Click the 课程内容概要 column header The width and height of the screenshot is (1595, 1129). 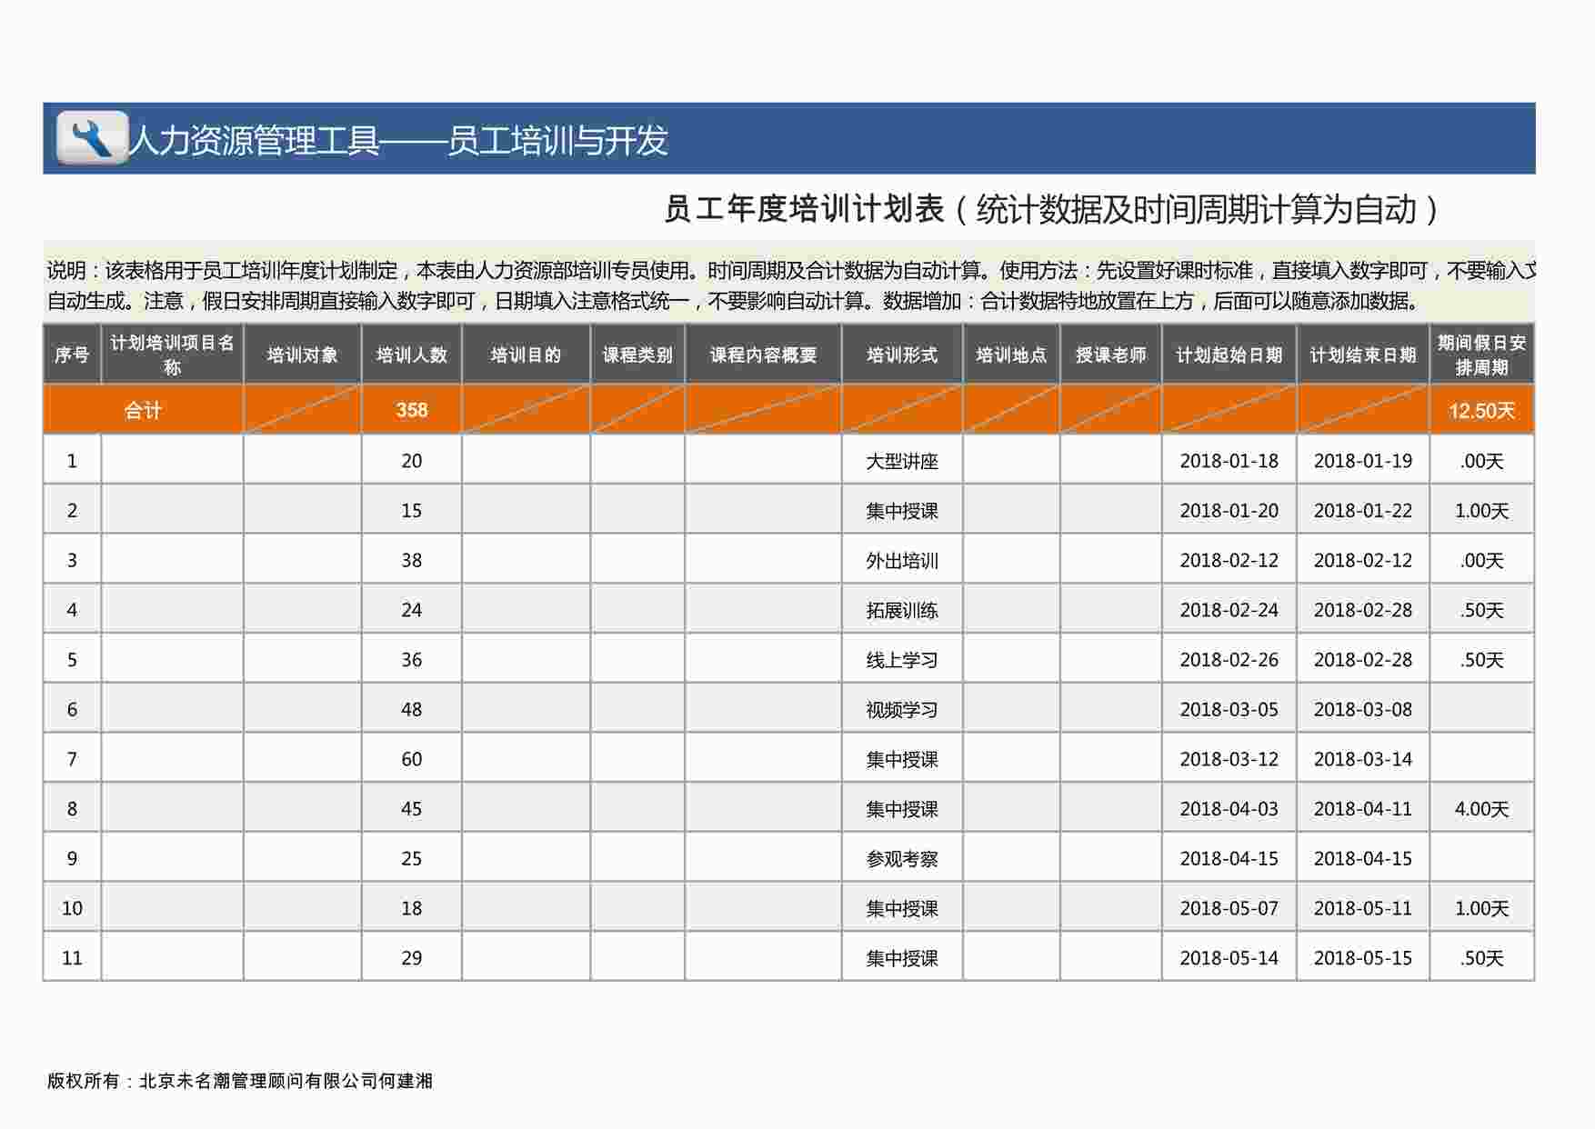coord(763,355)
